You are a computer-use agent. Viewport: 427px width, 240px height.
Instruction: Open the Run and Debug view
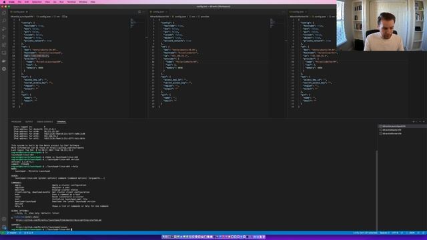(x=4, y=29)
